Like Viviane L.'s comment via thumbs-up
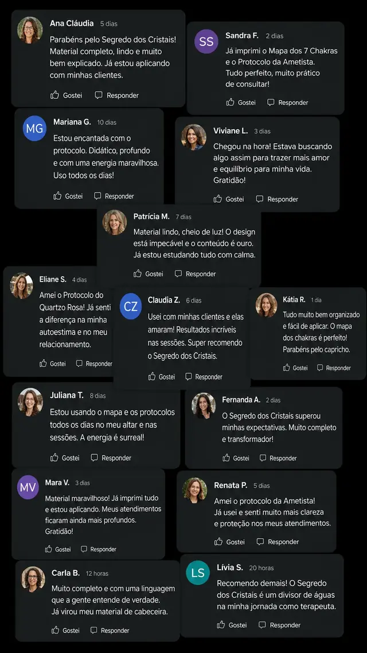 click(x=218, y=199)
